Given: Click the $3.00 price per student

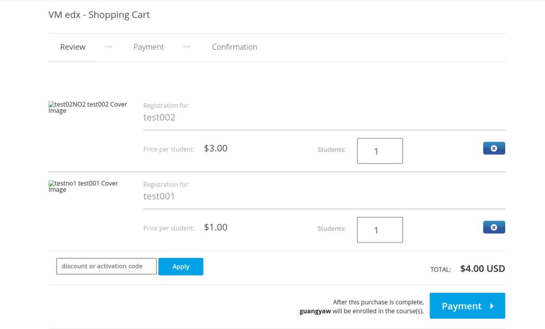Looking at the screenshot, I should tap(216, 148).
